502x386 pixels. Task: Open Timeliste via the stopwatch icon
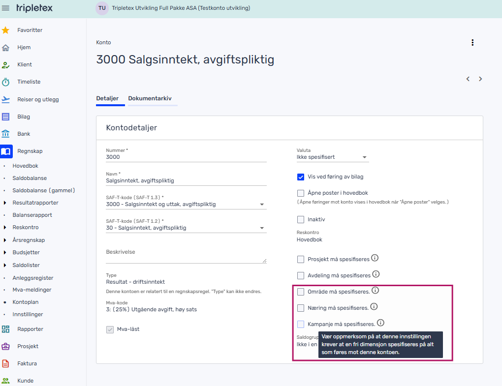point(6,82)
